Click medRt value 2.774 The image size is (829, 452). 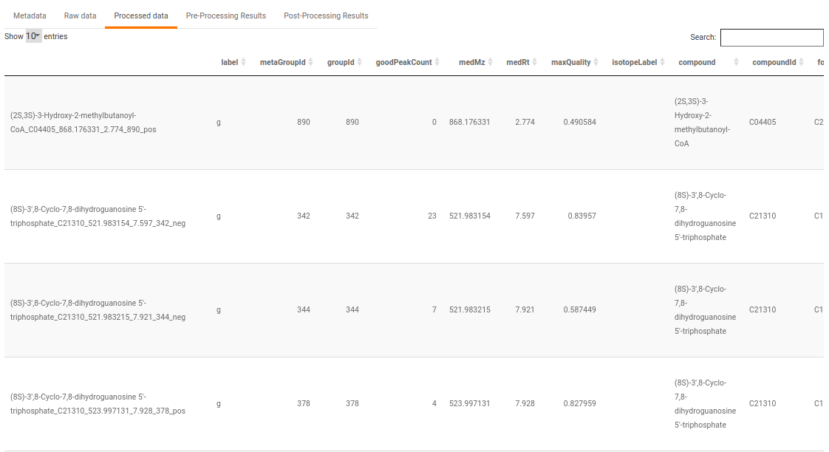click(x=525, y=122)
